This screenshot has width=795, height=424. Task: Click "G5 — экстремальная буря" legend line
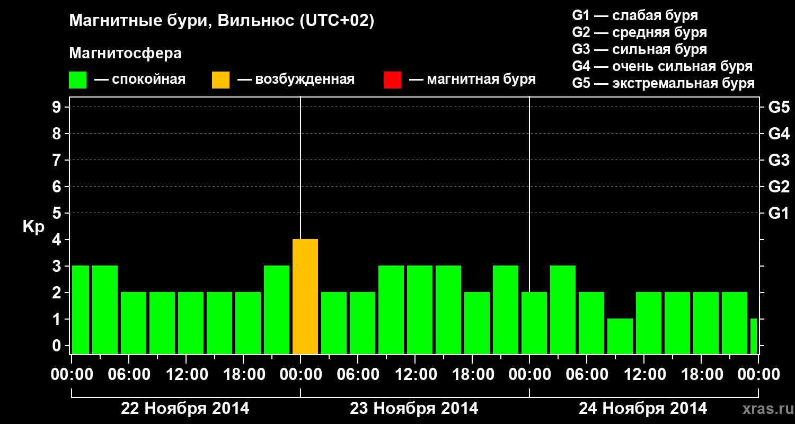[x=664, y=84]
